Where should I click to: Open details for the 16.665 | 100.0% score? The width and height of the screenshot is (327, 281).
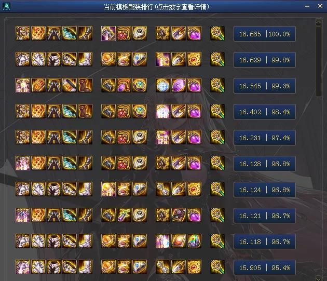[264, 34]
